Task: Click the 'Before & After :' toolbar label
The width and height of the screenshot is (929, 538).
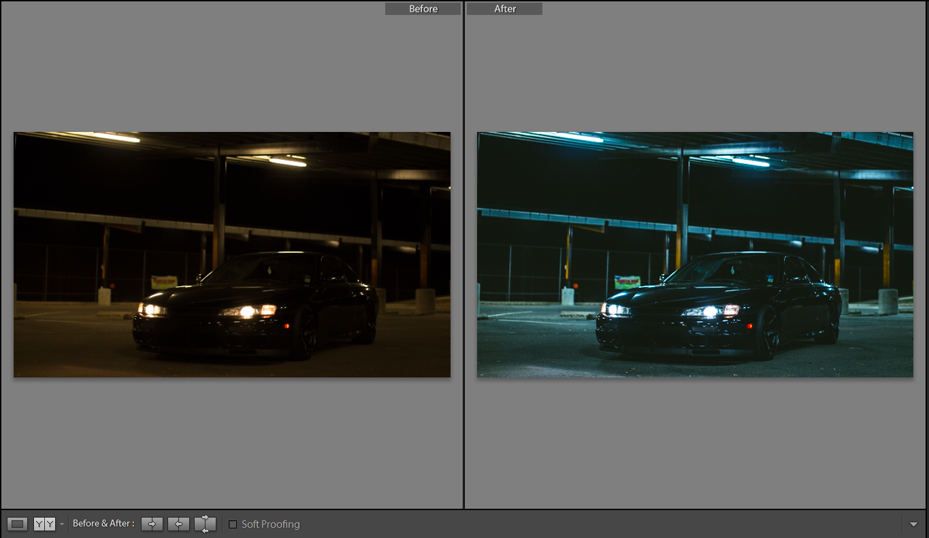Action: tap(103, 524)
